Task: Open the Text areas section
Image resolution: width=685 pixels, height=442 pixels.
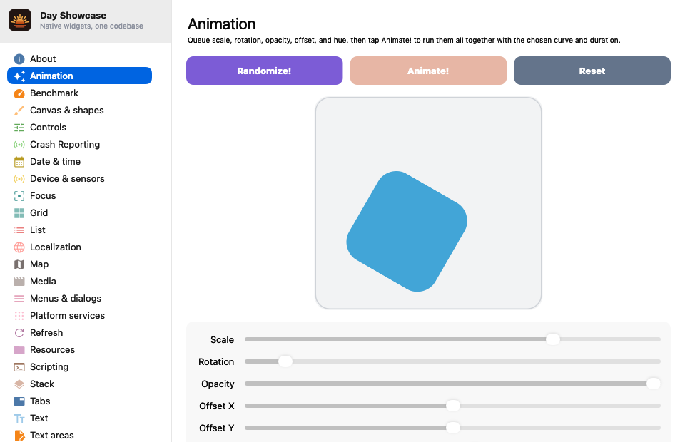Action: point(79,436)
